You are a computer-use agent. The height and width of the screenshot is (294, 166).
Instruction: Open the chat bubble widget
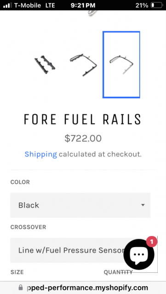[139, 254]
